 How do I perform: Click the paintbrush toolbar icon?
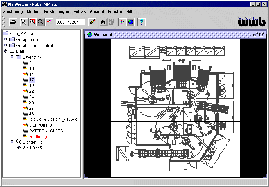click(x=92, y=22)
